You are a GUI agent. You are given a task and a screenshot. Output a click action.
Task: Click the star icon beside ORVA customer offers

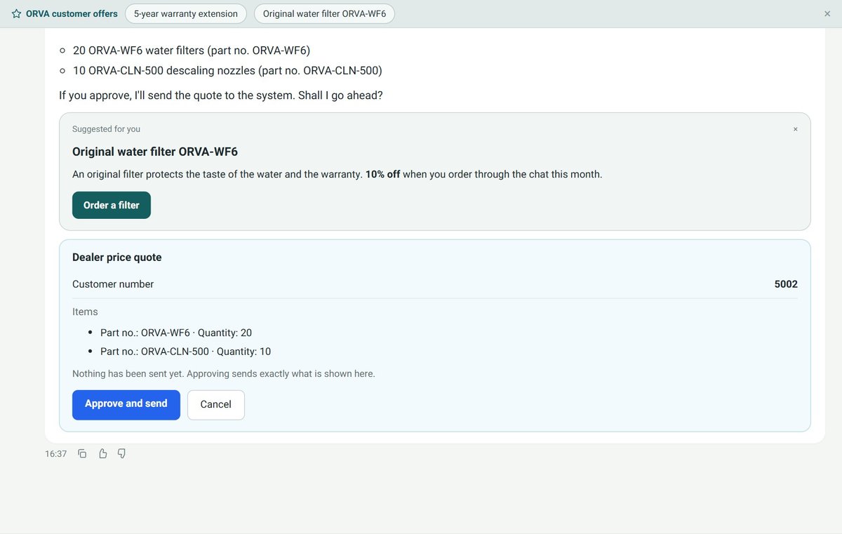tap(17, 14)
